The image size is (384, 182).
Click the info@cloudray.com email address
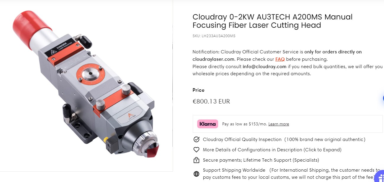264,66
